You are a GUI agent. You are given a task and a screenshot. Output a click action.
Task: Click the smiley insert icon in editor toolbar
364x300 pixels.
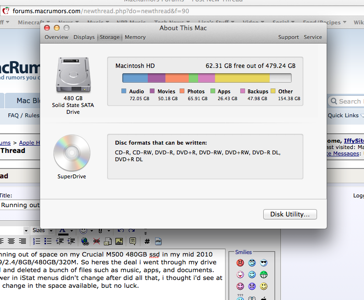click(83, 231)
